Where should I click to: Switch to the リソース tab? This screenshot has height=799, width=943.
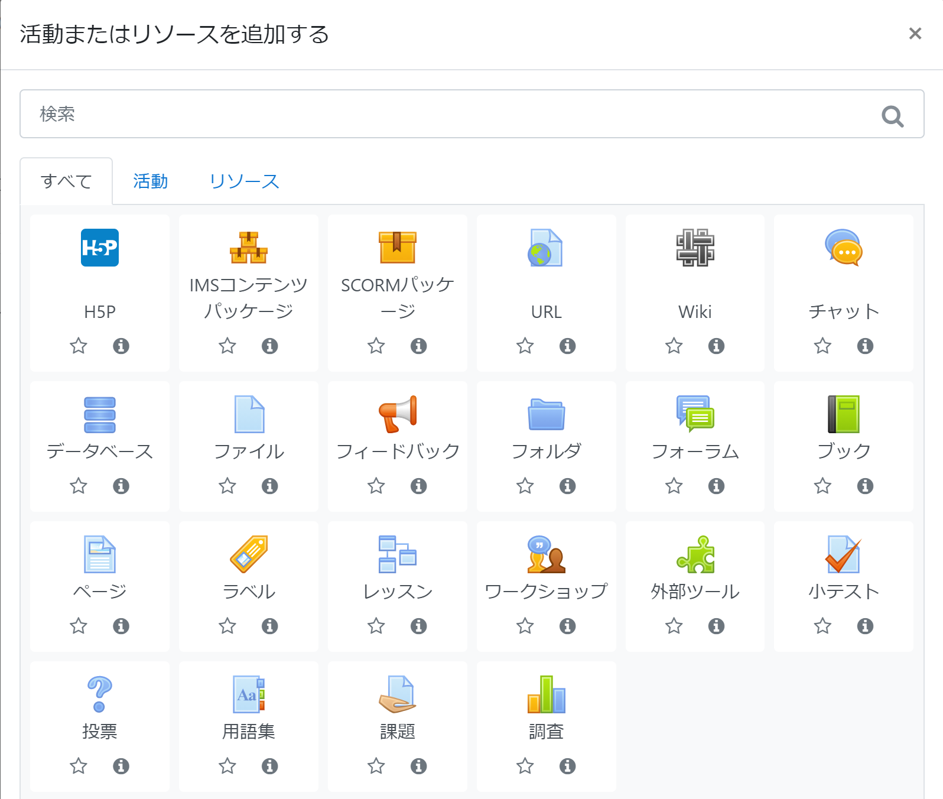[x=244, y=181]
